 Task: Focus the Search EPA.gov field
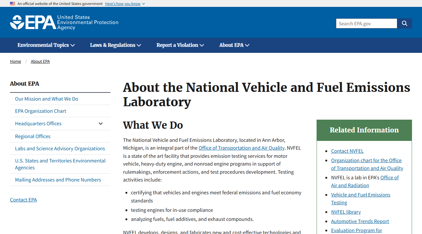click(x=367, y=23)
